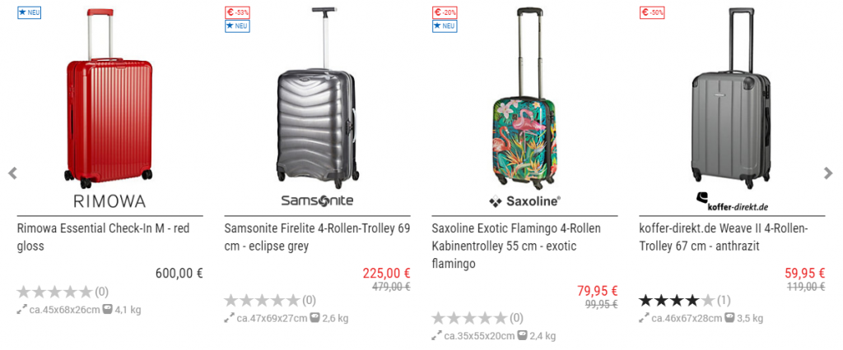Open Rimowa Essential Check-In M link
This screenshot has height=350, width=843.
(103, 237)
